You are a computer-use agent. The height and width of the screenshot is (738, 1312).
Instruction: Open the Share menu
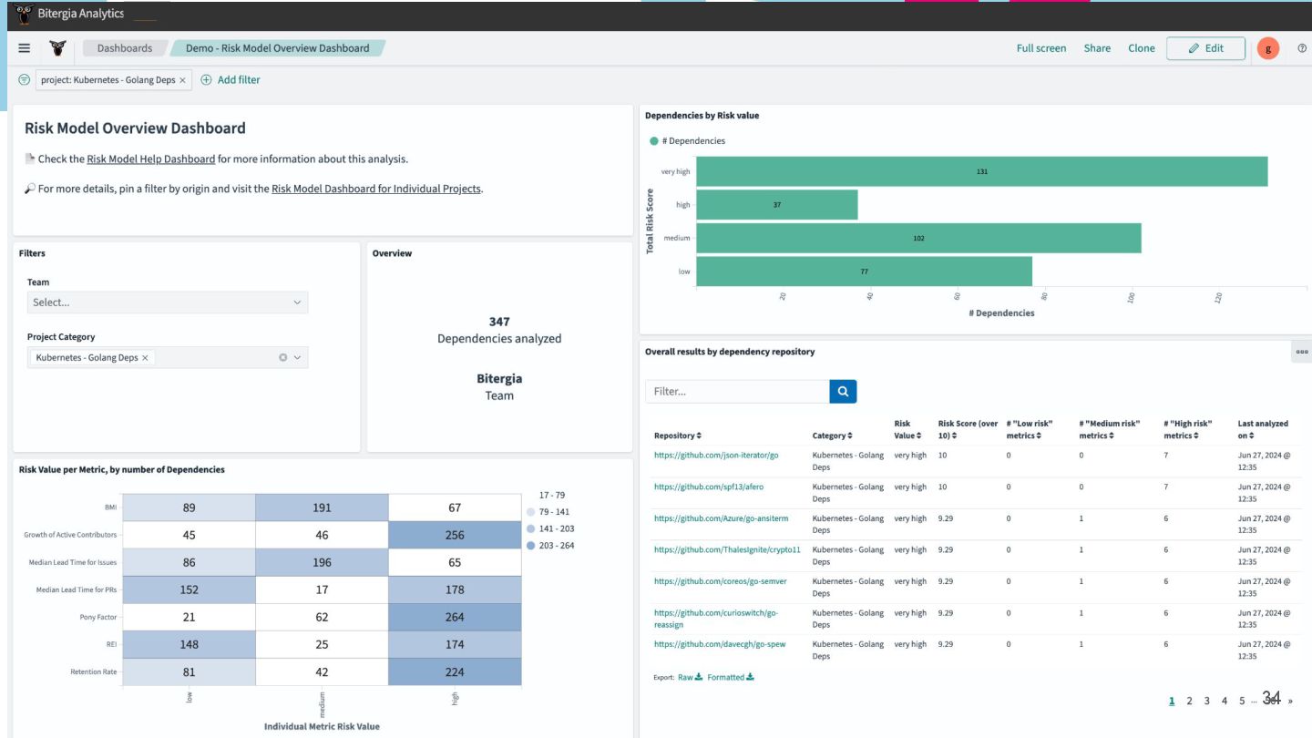click(1097, 48)
